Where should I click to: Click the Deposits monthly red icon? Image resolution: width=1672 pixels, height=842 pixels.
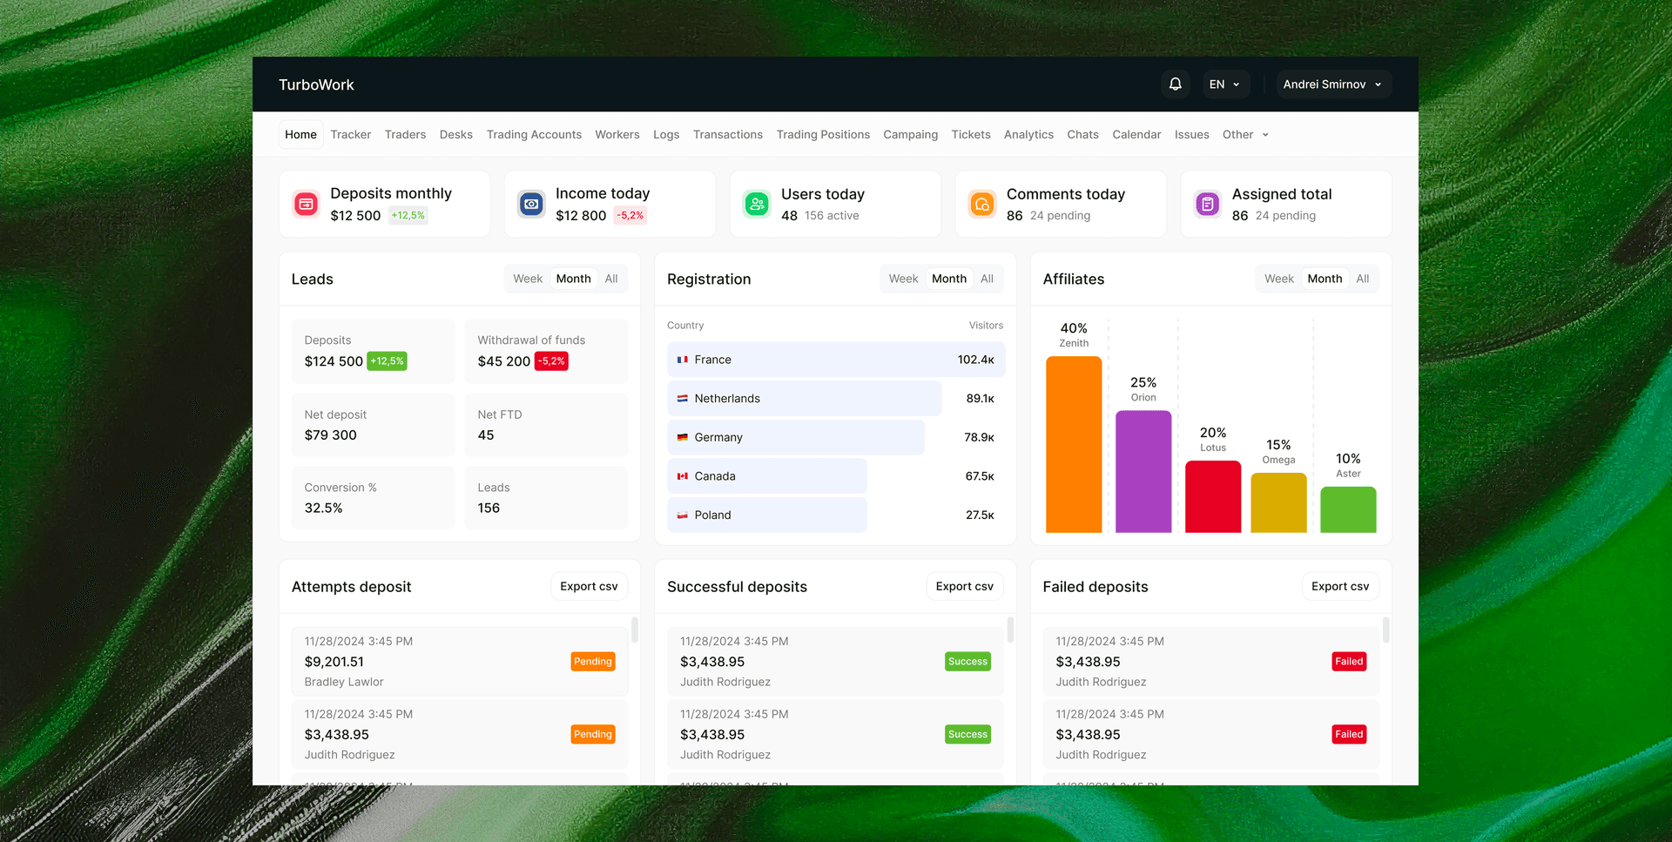306,205
